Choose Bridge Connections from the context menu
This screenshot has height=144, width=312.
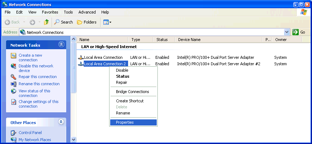[x=133, y=92]
